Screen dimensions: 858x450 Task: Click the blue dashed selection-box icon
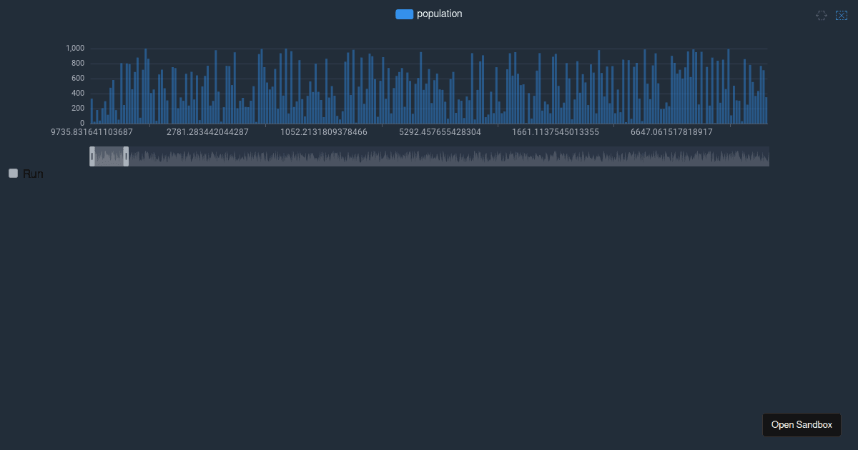(x=842, y=15)
